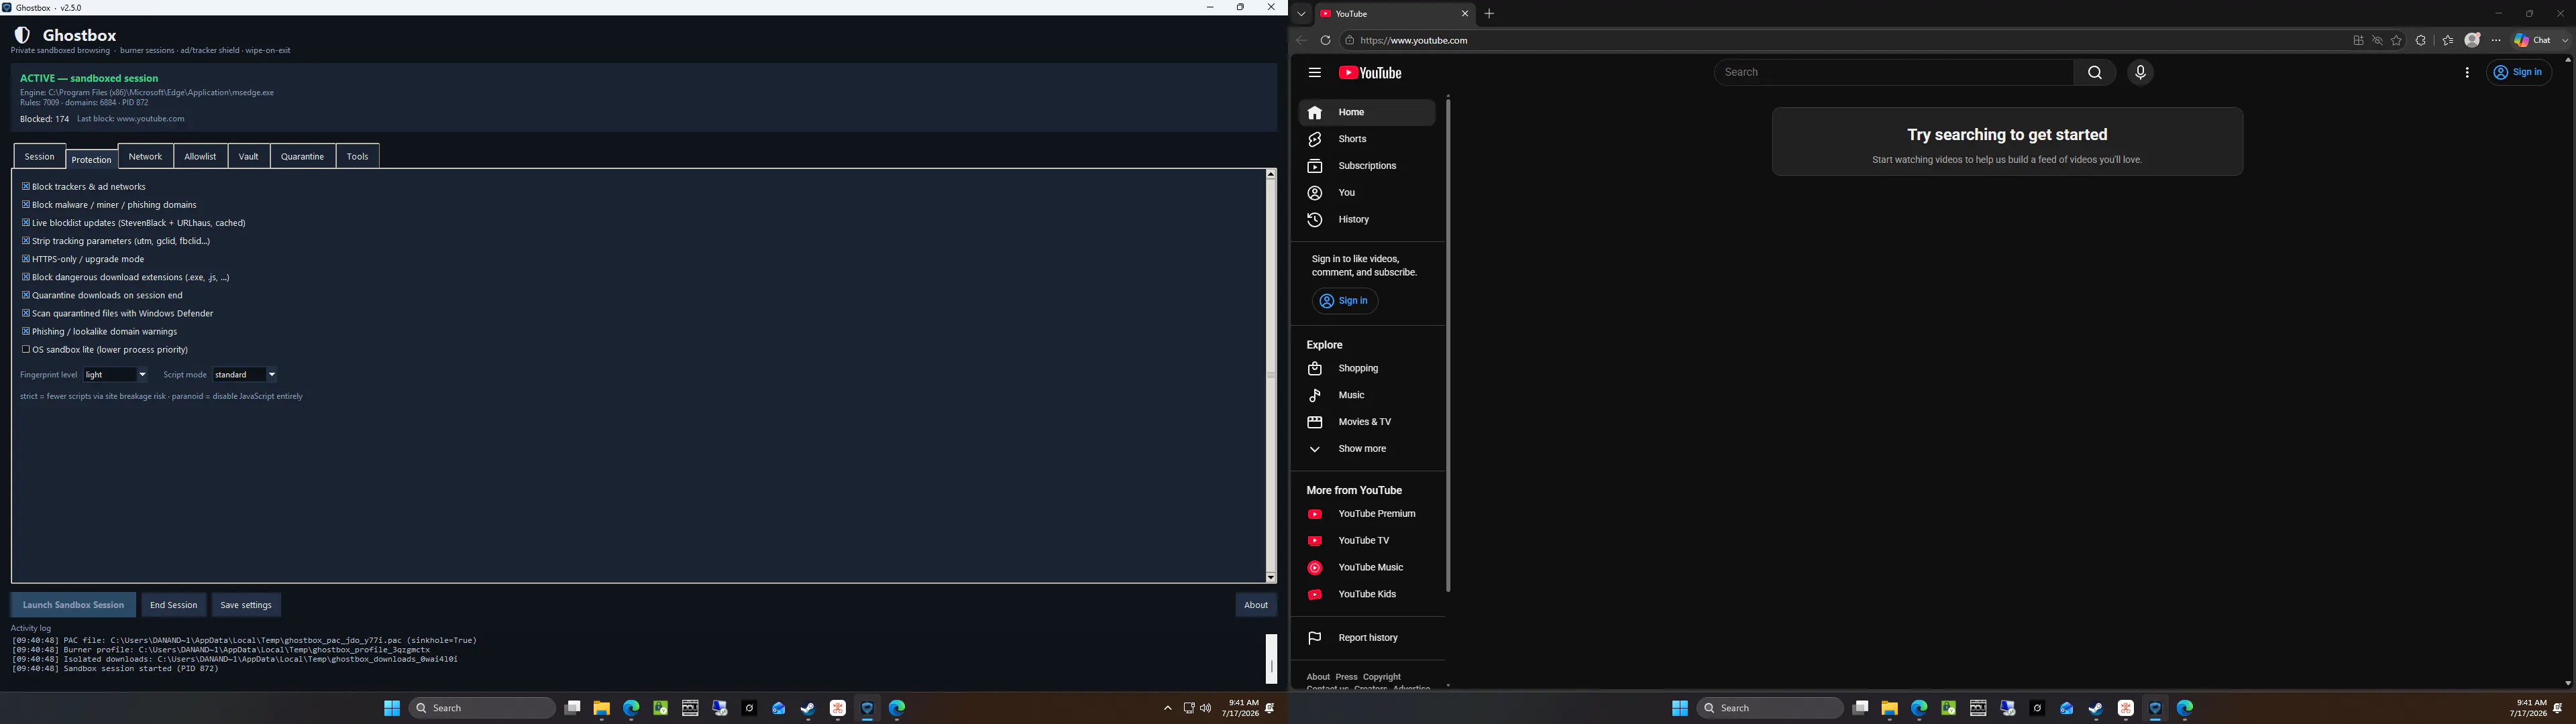
Task: Click the End Session button
Action: point(174,605)
